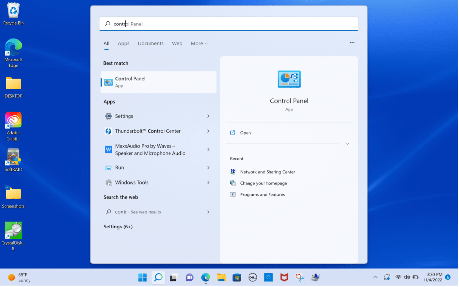Expand the MaxxAudio Pro result arrow
This screenshot has width=459, height=287.
click(x=209, y=150)
